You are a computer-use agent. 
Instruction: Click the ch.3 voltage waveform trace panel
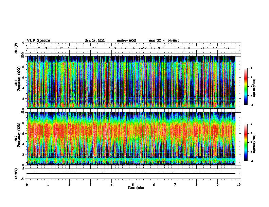click(x=133, y=174)
